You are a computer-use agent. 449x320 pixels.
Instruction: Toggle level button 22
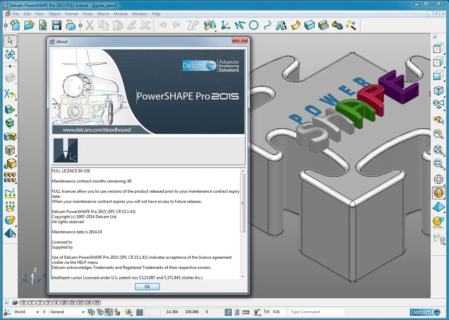pos(81,303)
